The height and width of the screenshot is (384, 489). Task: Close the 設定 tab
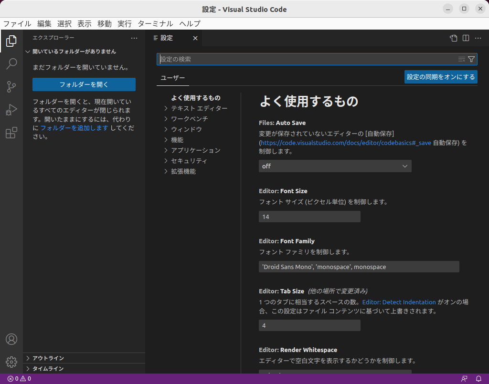pos(195,38)
